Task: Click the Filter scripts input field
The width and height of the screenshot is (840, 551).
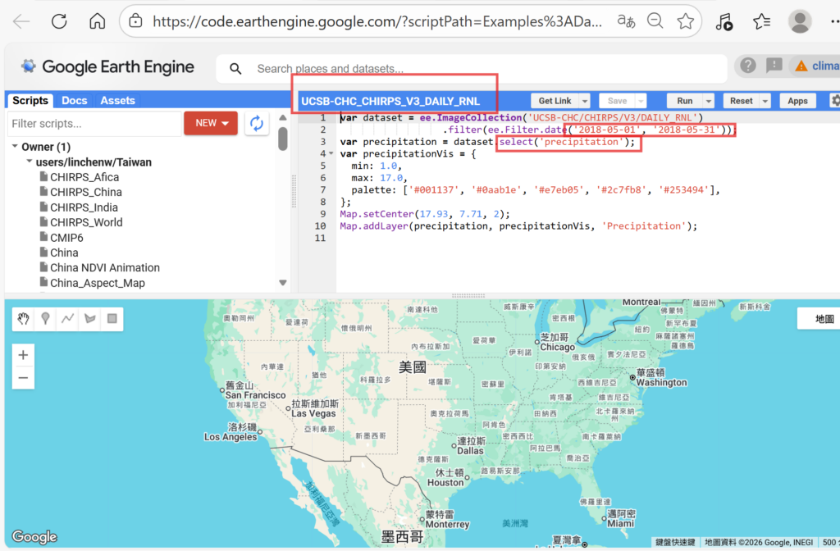Action: 93,124
